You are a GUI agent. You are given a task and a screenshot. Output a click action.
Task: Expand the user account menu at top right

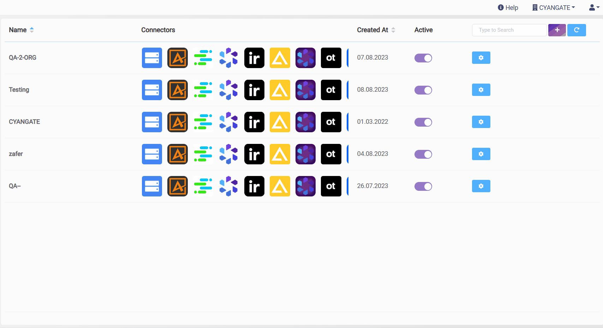point(593,7)
